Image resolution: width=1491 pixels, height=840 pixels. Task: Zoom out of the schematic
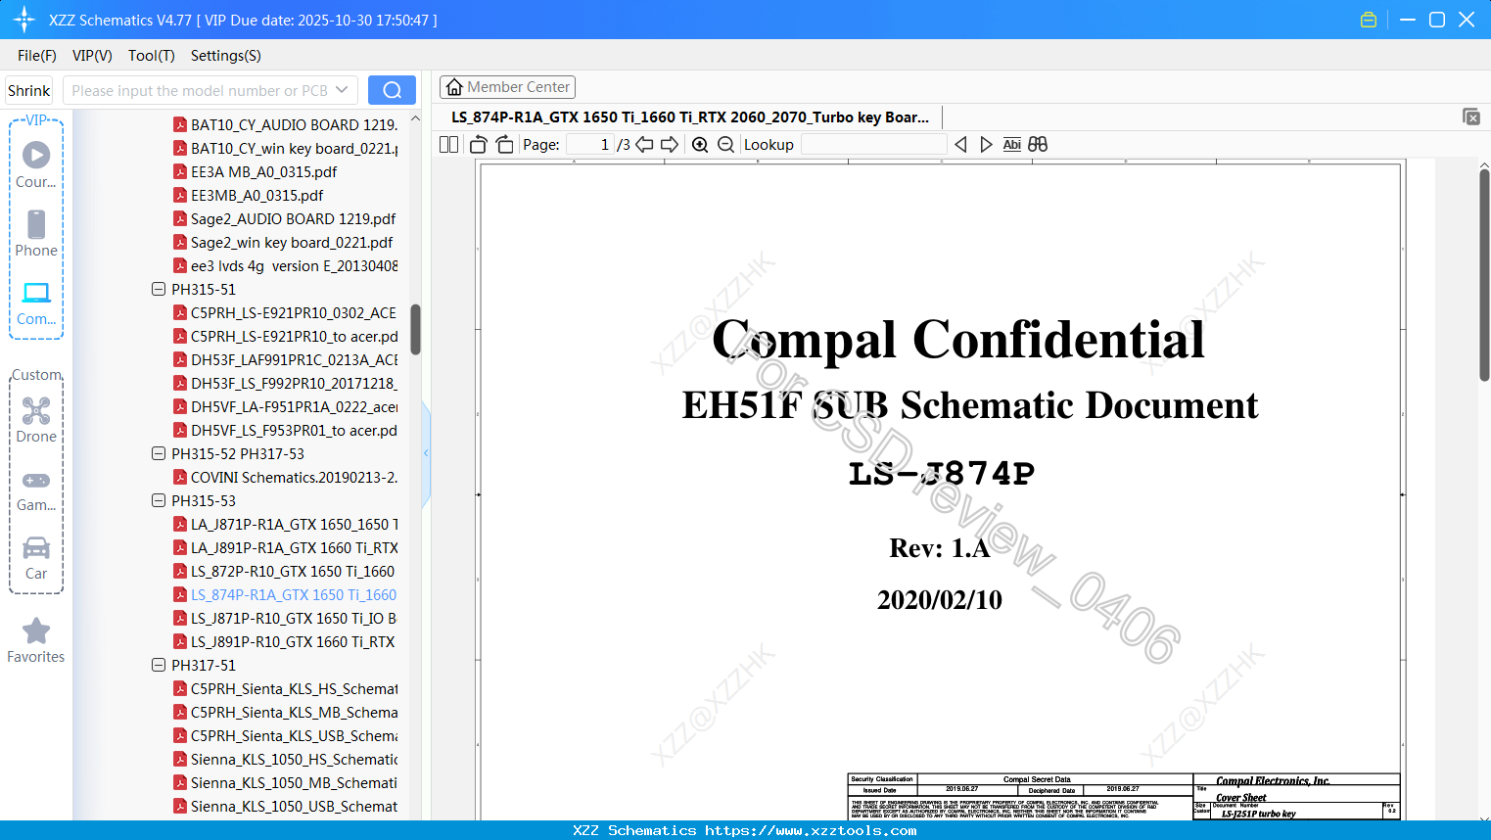725,145
